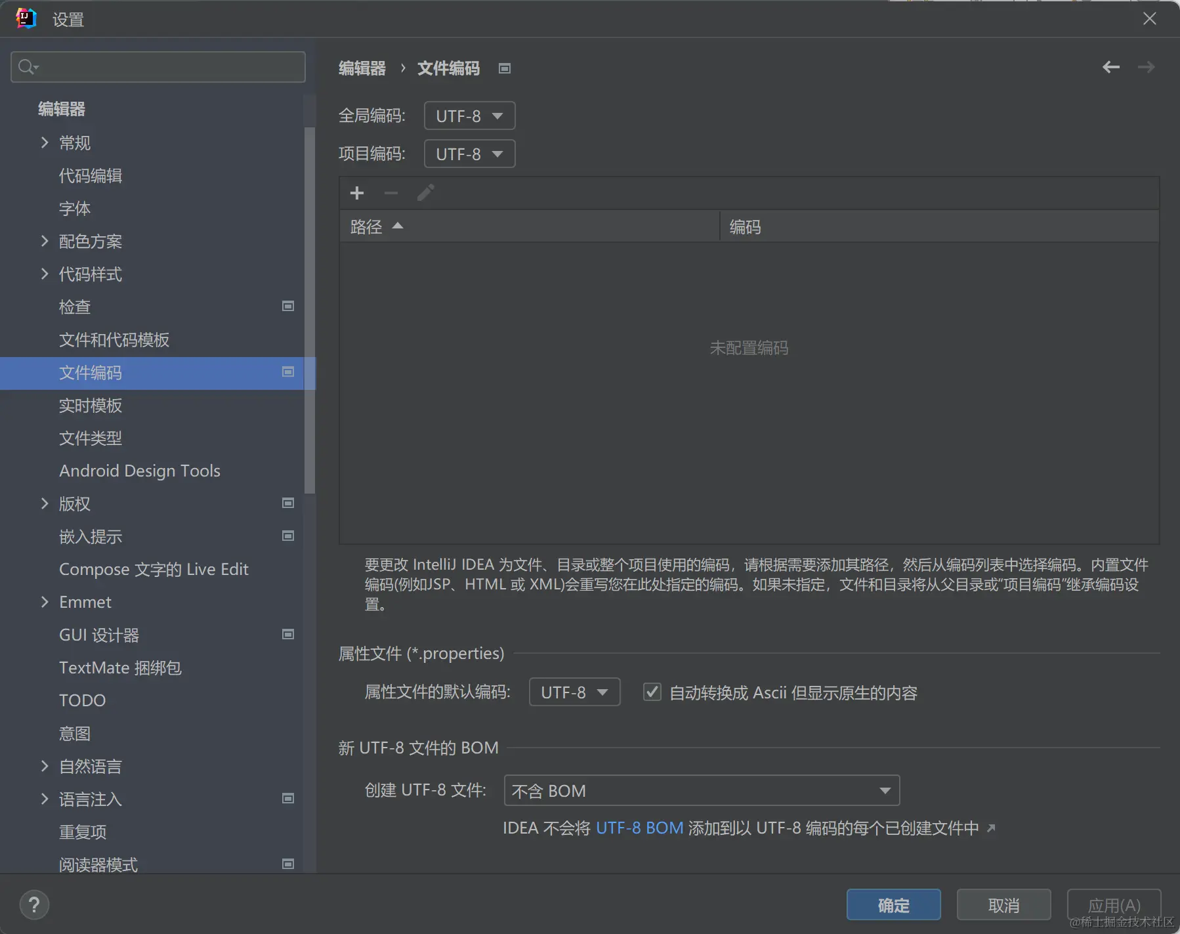
Task: Click the IntelliJ IDEA logo in title bar
Action: click(26, 18)
